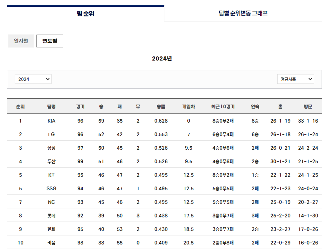Click the 순위 column header
Image resolution: width=334 pixels, height=252 pixels.
[20, 106]
